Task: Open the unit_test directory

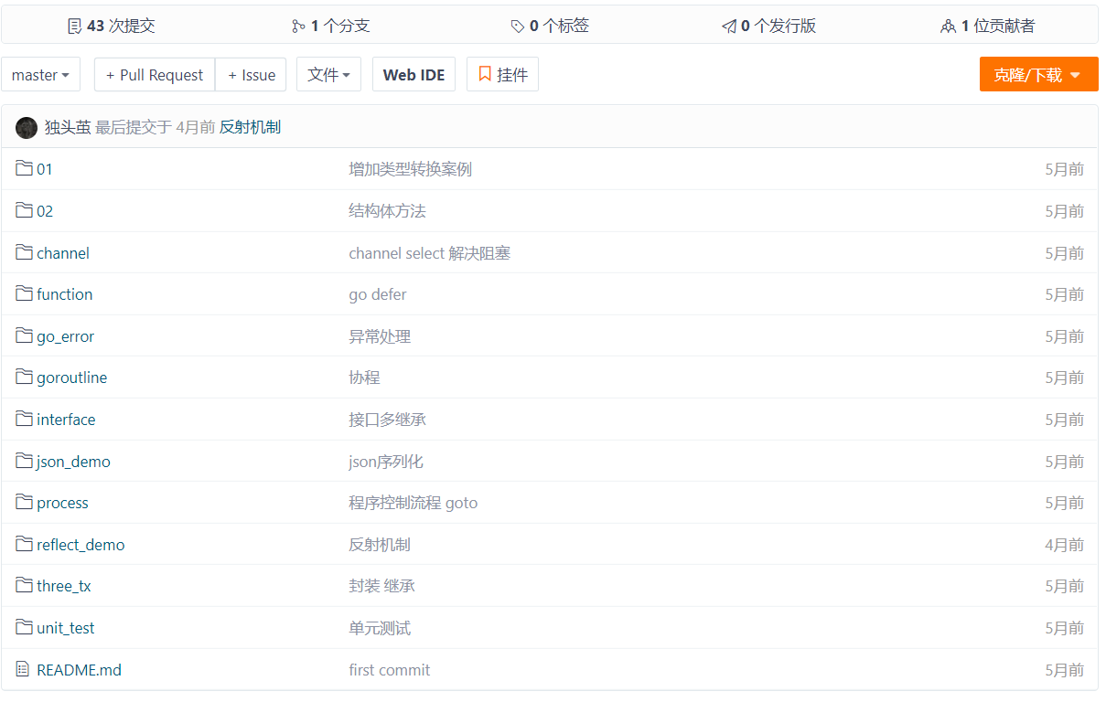Action: click(66, 628)
